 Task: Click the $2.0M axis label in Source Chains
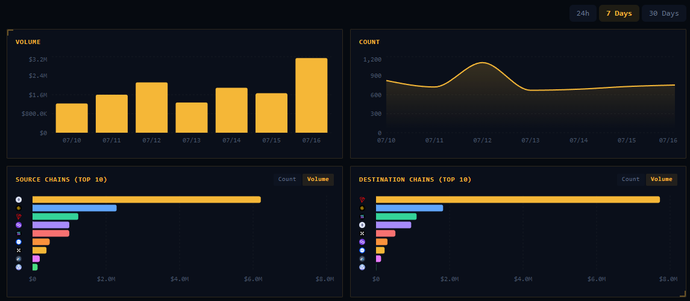tap(106, 279)
